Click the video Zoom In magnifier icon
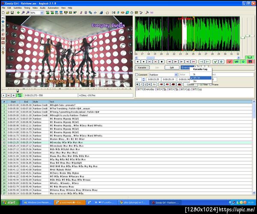The height and width of the screenshot is (214, 257). (x=23, y=12)
